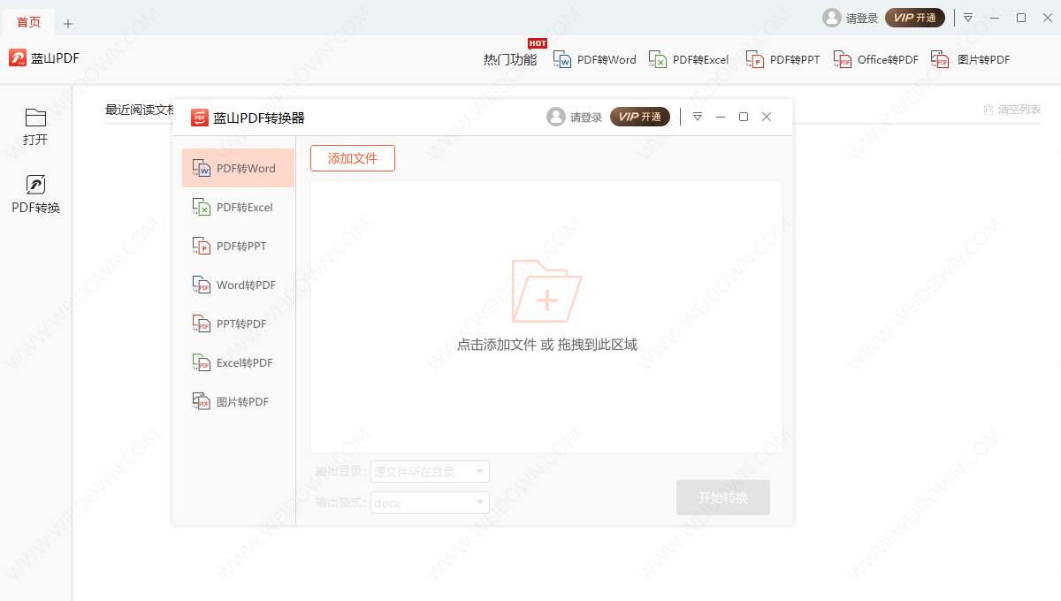
Task: Click the 热门功能 hot features label
Action: [x=510, y=60]
